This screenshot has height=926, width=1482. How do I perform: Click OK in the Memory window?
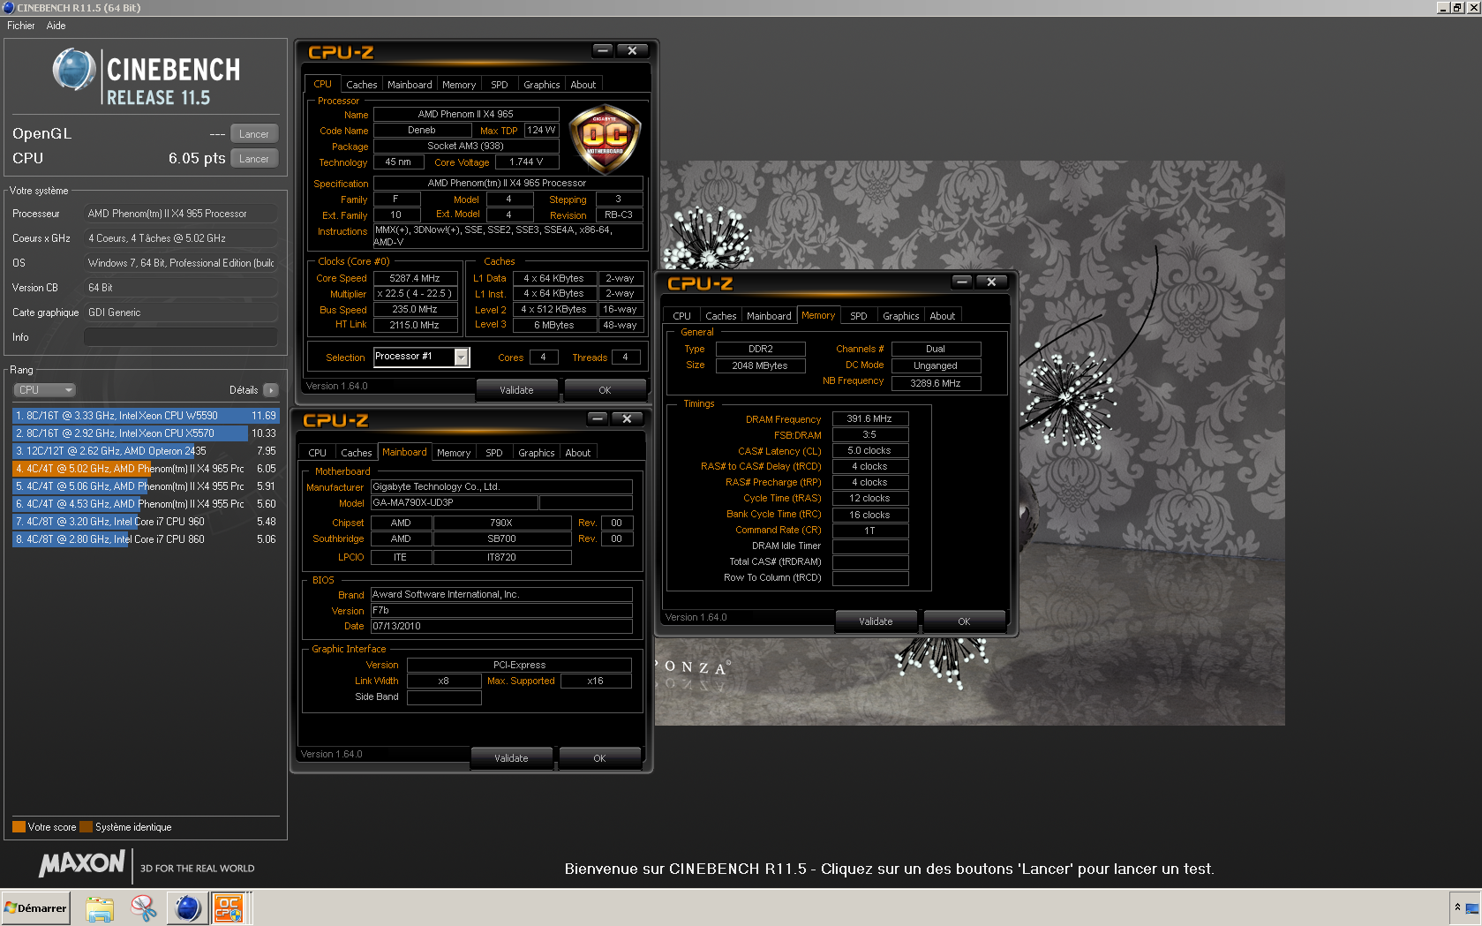(x=964, y=621)
